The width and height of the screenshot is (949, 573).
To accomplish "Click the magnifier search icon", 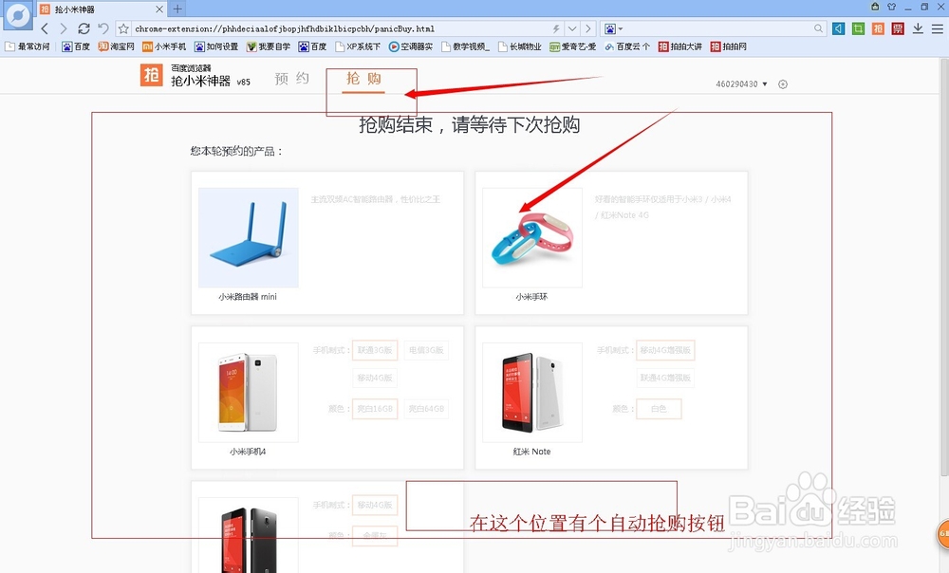I will [818, 28].
